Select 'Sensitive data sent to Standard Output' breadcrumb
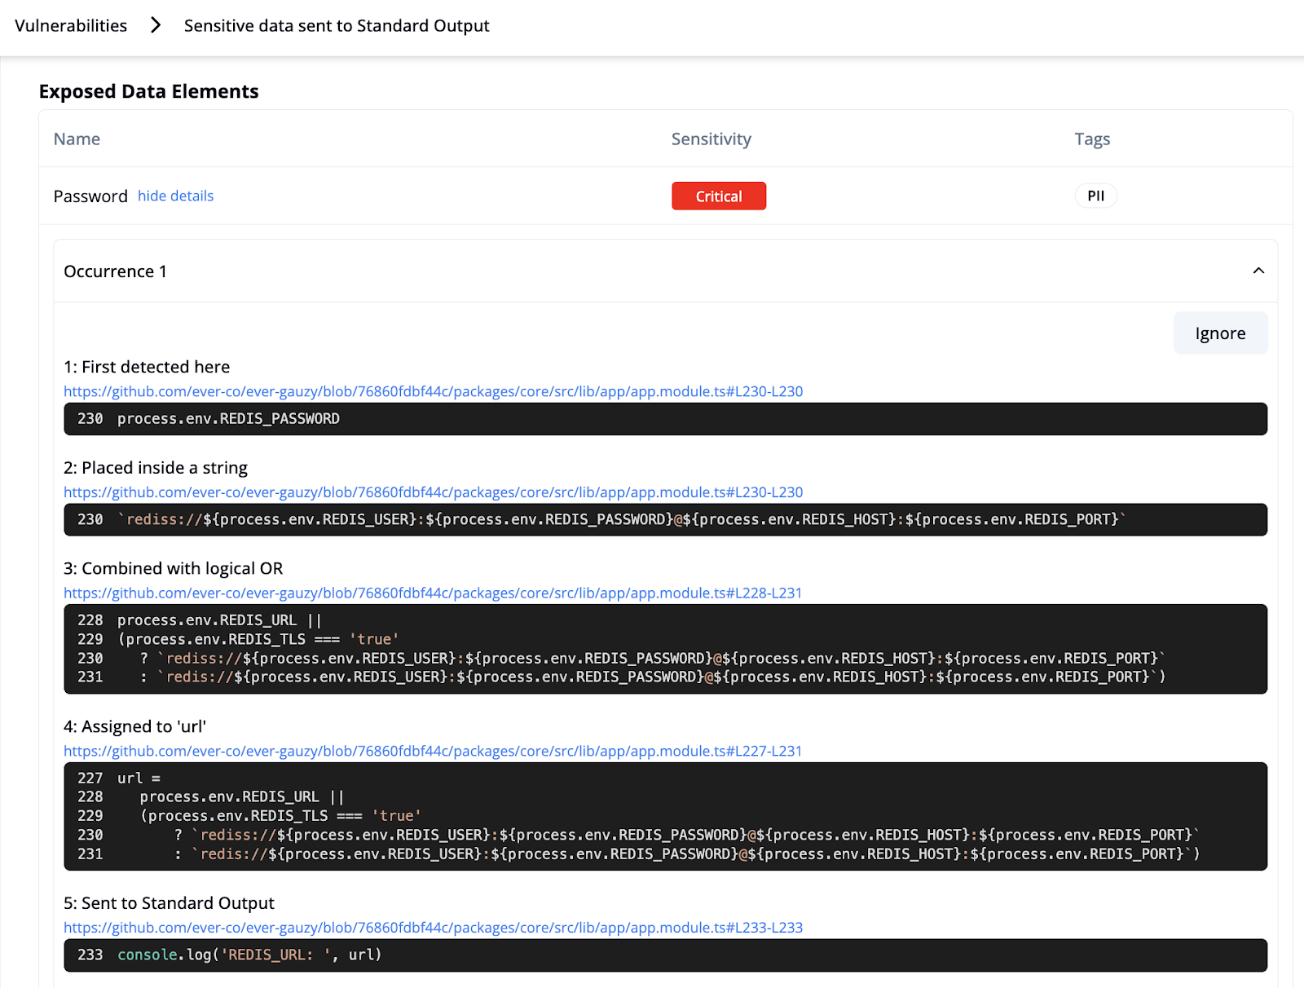Viewport: 1304px width, 988px height. click(x=336, y=26)
